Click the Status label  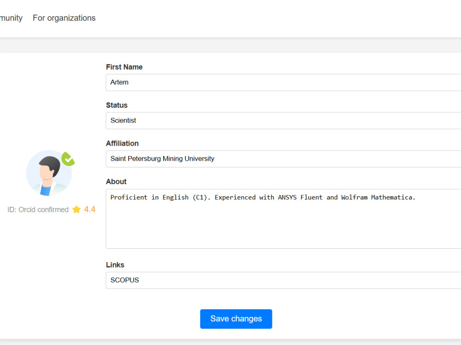[x=117, y=105]
